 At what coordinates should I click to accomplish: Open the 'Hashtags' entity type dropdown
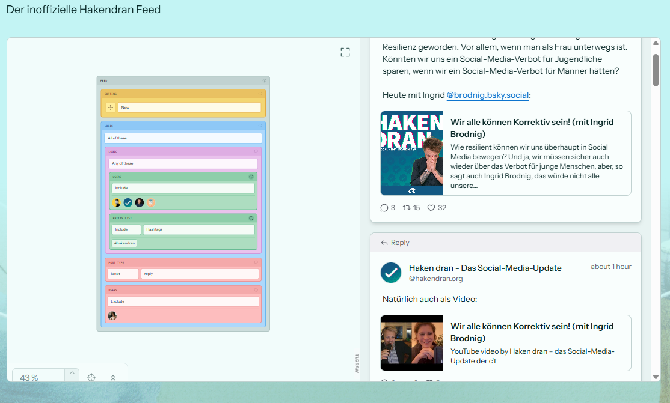[x=198, y=229]
